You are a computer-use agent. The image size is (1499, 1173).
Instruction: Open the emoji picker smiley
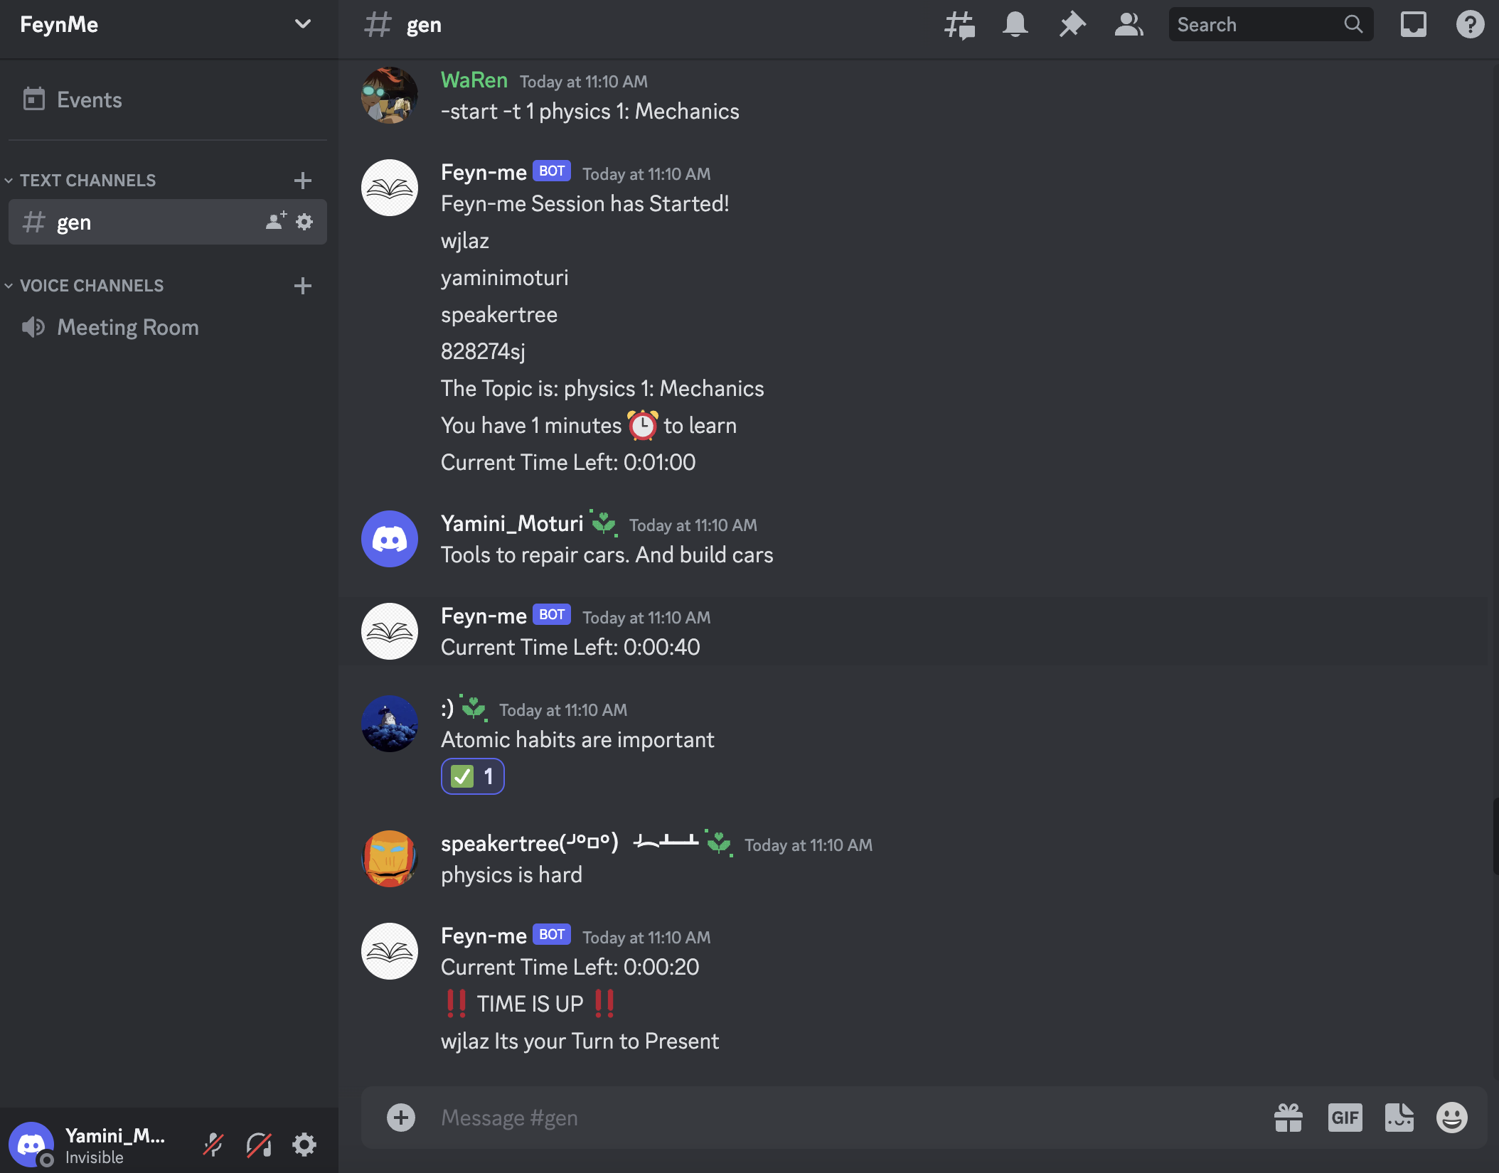coord(1451,1118)
